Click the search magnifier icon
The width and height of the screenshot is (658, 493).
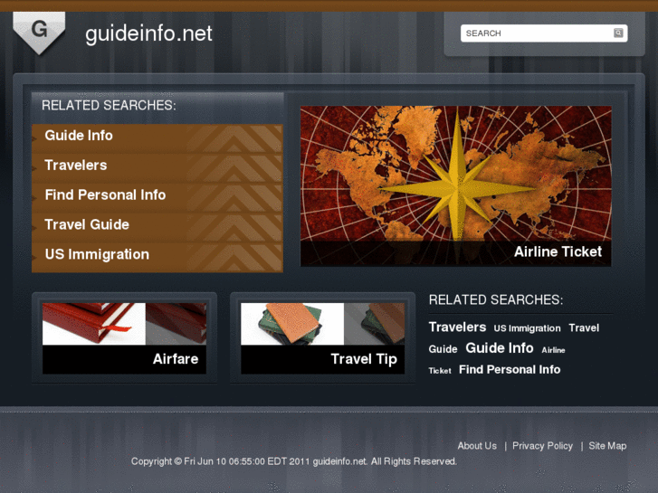click(x=618, y=33)
